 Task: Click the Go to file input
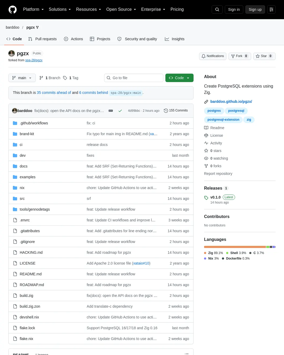click(134, 78)
